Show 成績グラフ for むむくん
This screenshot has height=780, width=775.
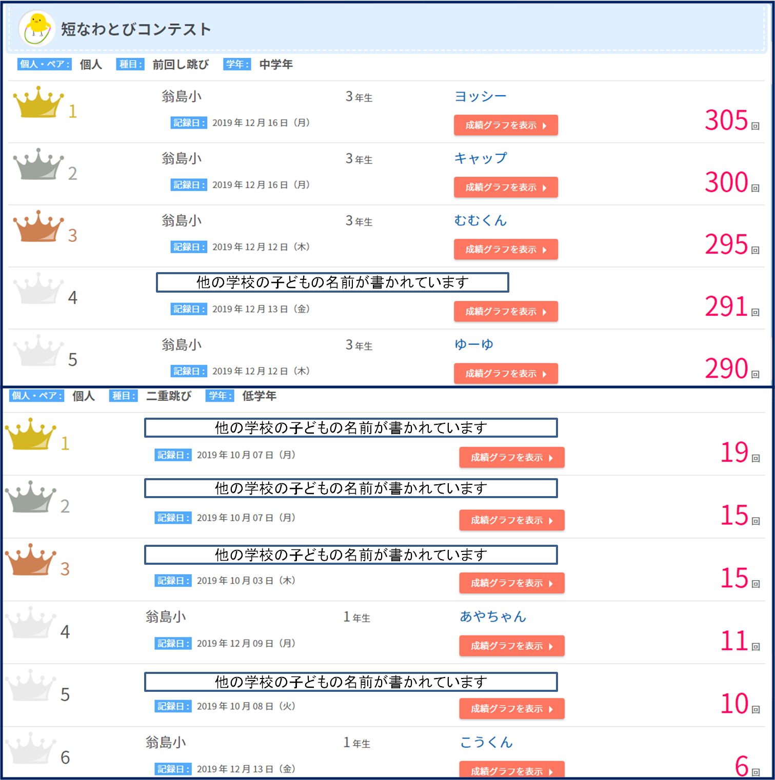coord(506,249)
